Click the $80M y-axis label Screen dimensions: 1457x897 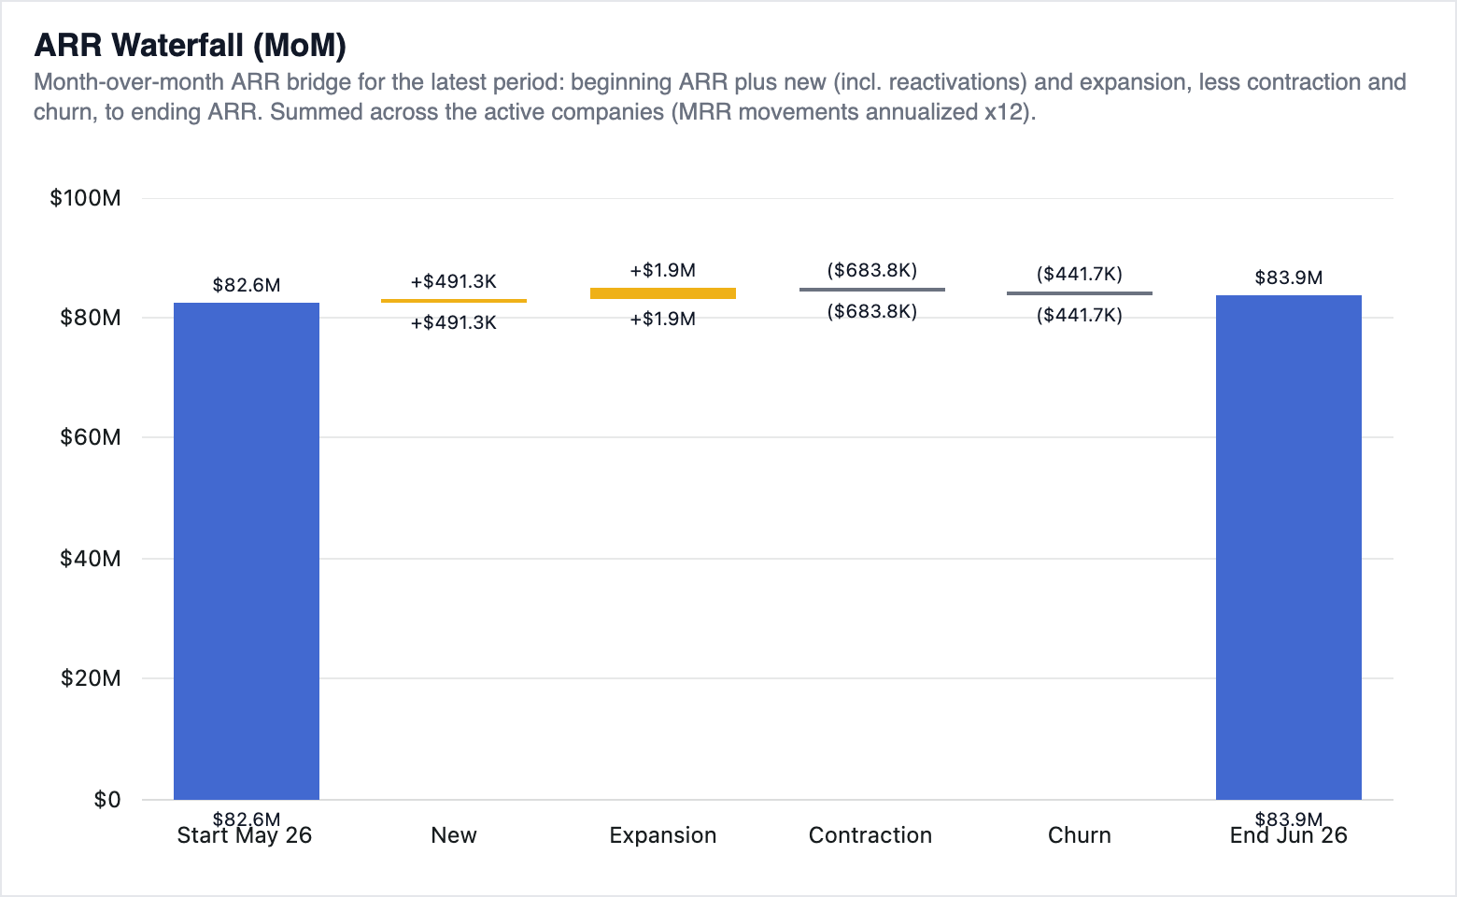tap(91, 318)
